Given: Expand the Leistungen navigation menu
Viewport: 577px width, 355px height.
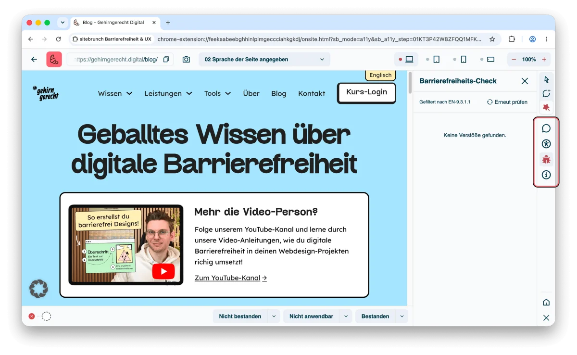Looking at the screenshot, I should 168,93.
